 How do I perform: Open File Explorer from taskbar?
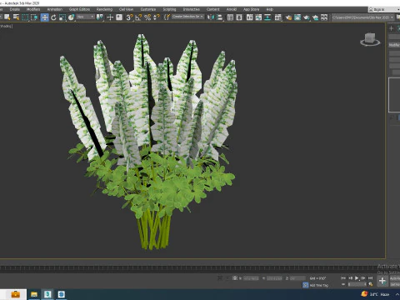point(34,294)
